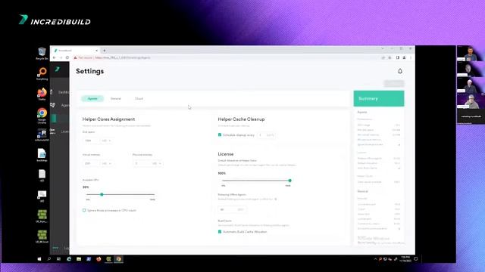This screenshot has width=485, height=272.
Task: Open the taskbar clock and date
Action: [405, 259]
